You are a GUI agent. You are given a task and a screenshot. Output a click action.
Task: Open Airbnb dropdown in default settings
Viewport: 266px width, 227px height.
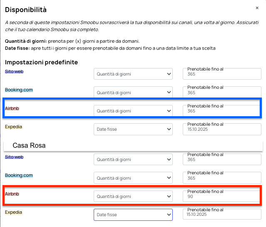(133, 111)
